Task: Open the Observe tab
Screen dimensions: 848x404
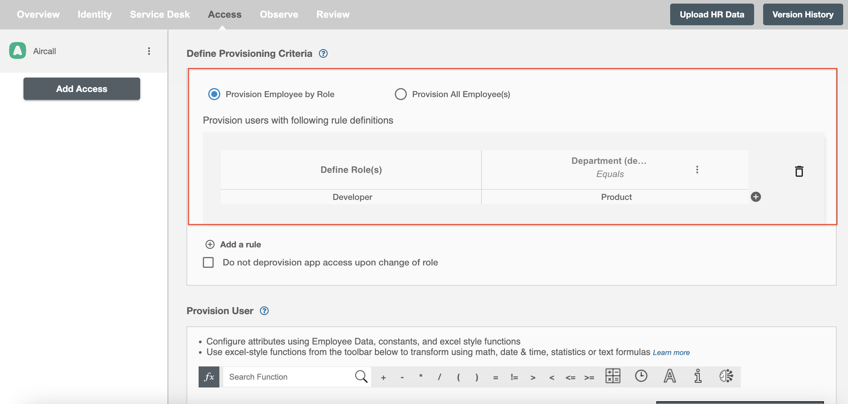Action: pyautogui.click(x=279, y=14)
